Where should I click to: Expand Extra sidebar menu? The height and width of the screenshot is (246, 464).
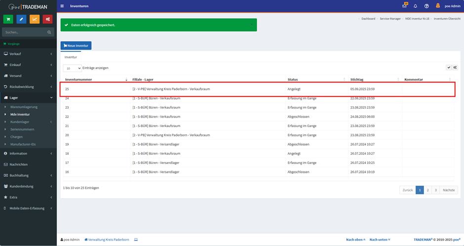[x=28, y=197]
